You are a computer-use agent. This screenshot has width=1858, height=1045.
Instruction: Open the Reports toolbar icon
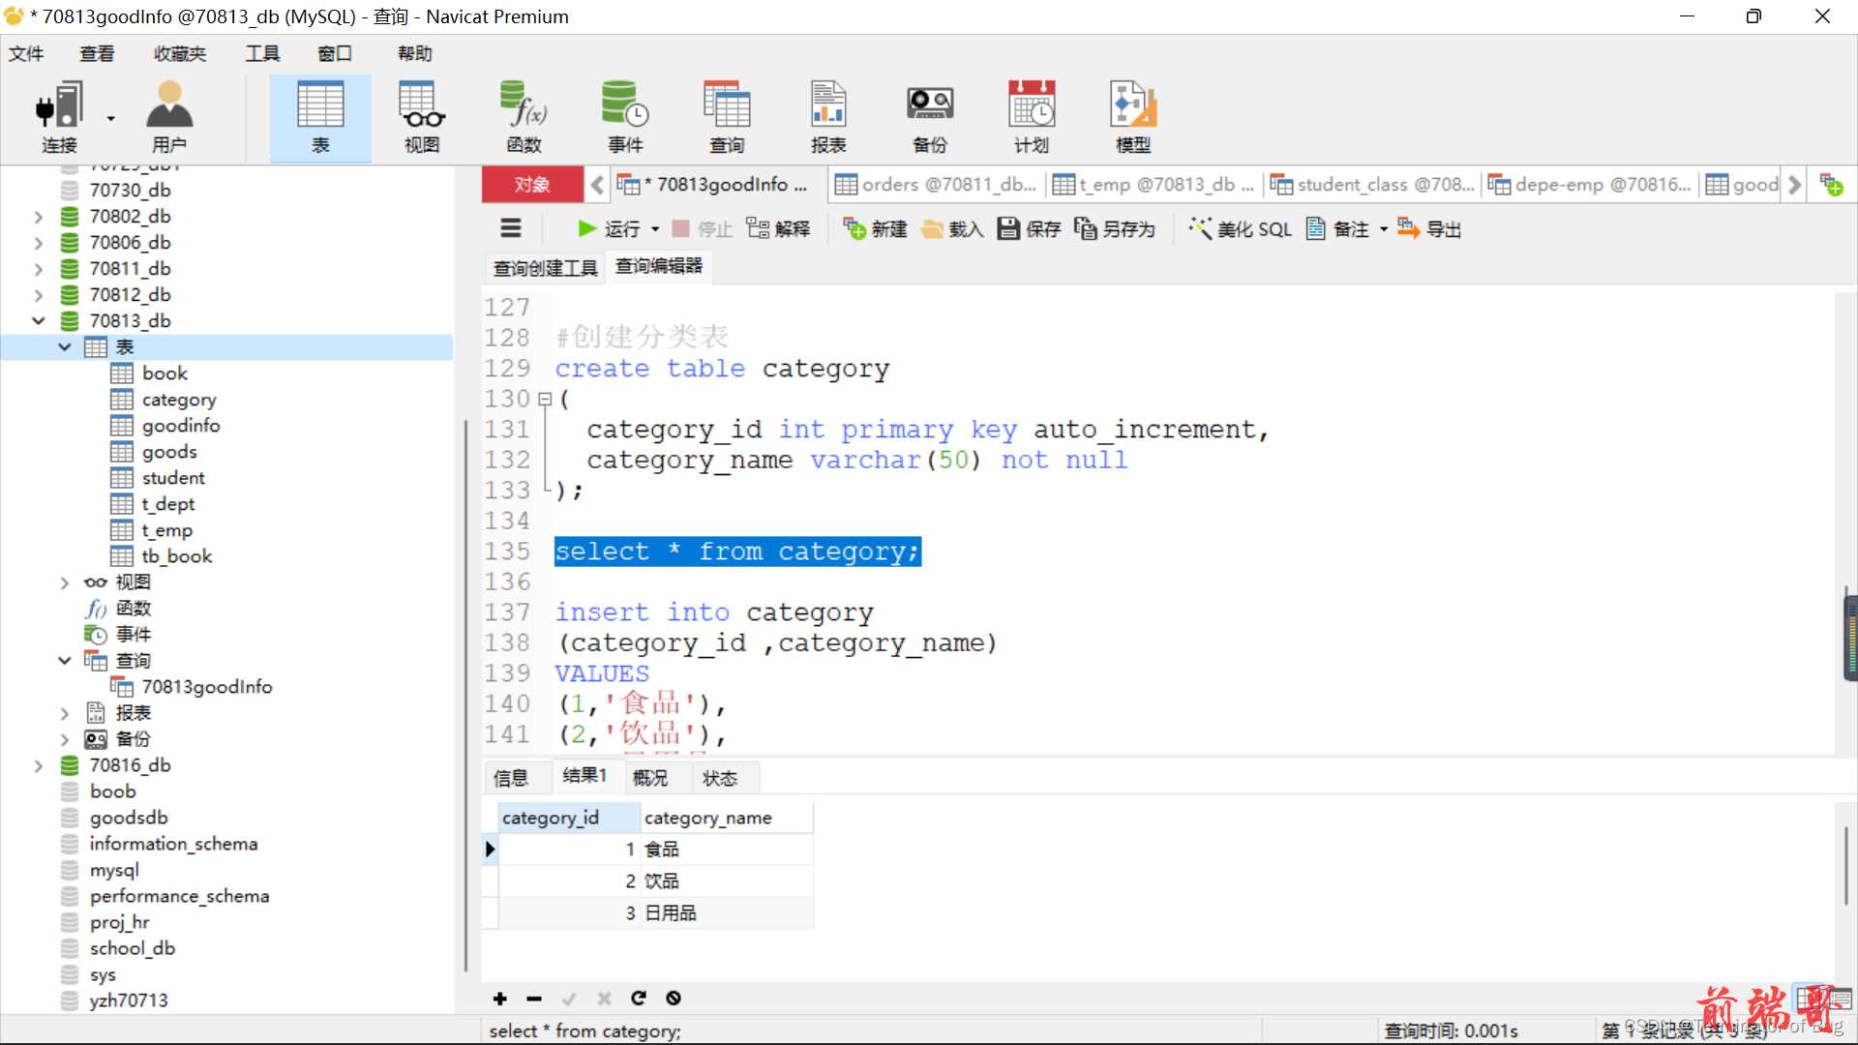[828, 117]
